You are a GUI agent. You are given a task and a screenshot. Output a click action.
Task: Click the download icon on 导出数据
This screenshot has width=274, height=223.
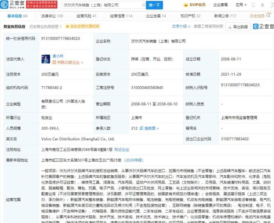(x=230, y=27)
